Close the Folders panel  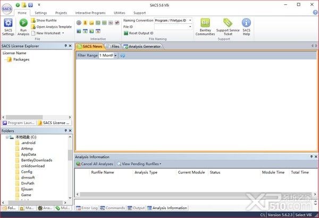(70, 130)
